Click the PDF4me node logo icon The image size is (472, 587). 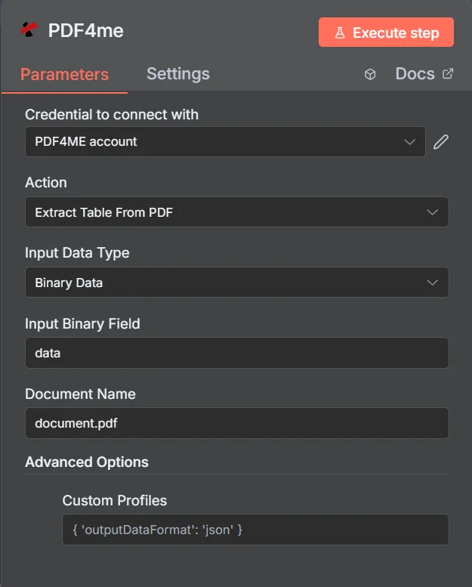(x=29, y=29)
